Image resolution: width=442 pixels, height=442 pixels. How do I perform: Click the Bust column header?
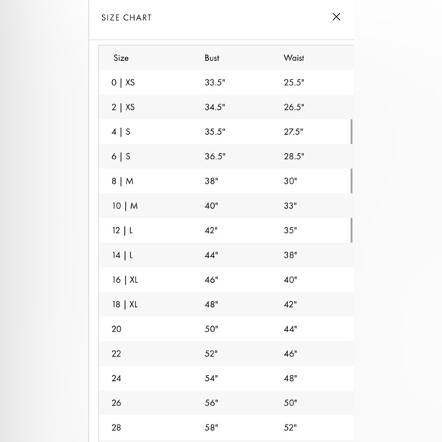pyautogui.click(x=212, y=58)
